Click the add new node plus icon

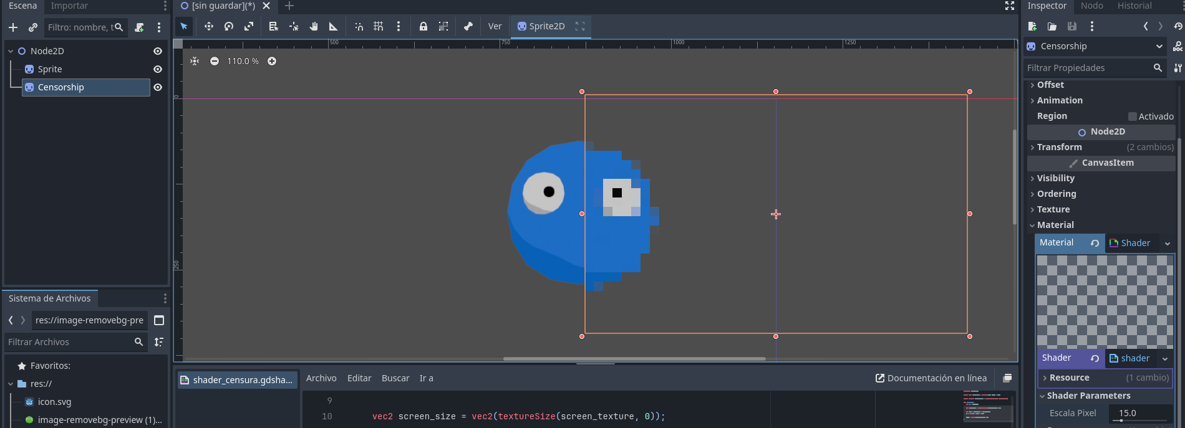pos(13,27)
